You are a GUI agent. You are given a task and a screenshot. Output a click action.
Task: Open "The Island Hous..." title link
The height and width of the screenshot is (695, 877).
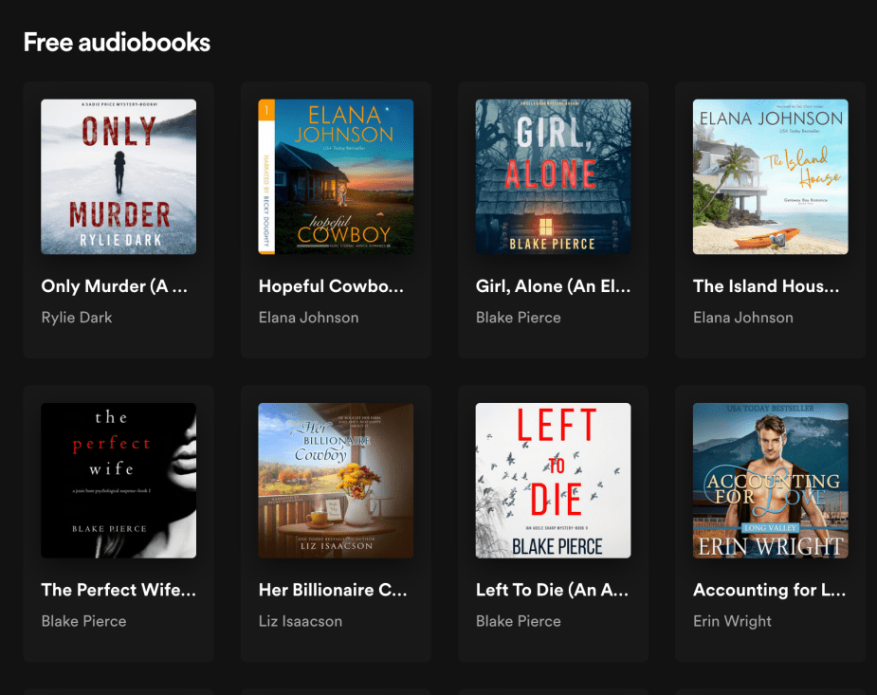[766, 286]
